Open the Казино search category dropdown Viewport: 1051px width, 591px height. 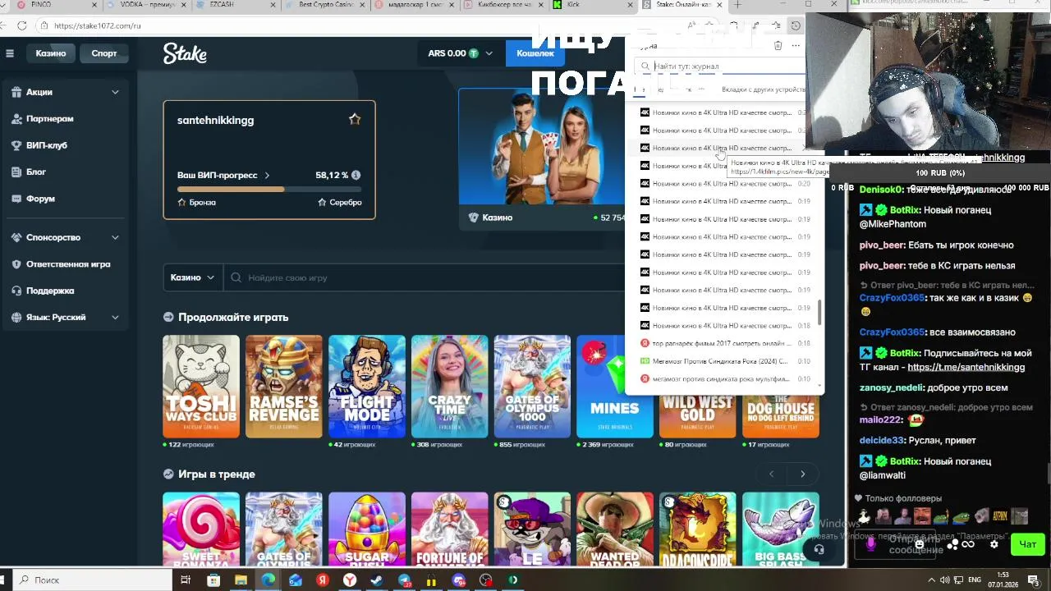tap(192, 277)
